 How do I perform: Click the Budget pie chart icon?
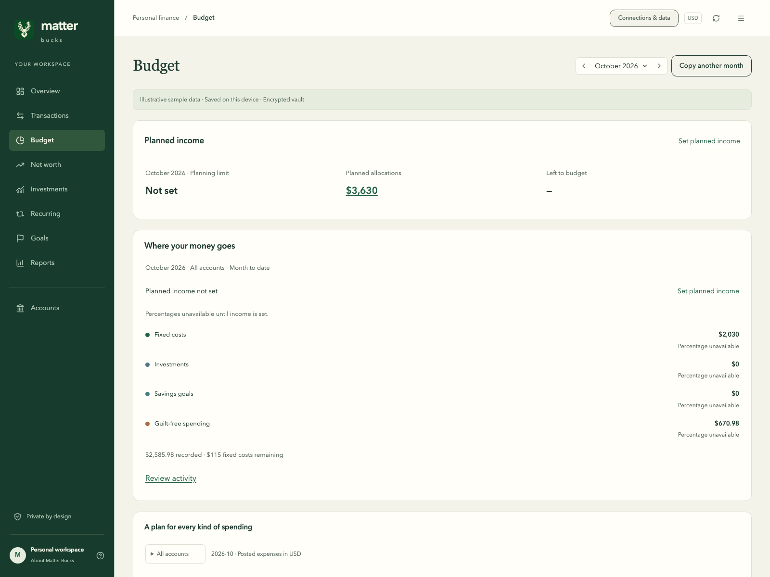[20, 140]
